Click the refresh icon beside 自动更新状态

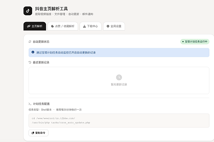pyautogui.click(x=30, y=42)
